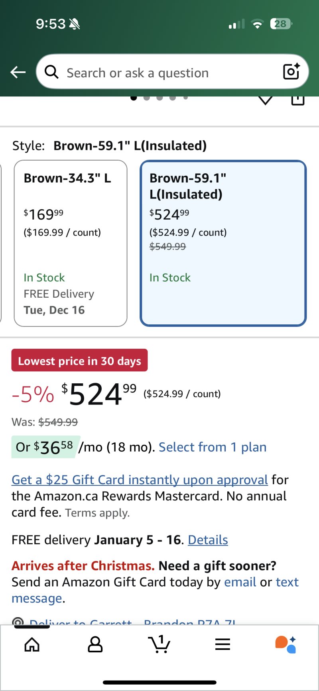
Task: Tap the Terms apply text
Action: pyautogui.click(x=97, y=513)
